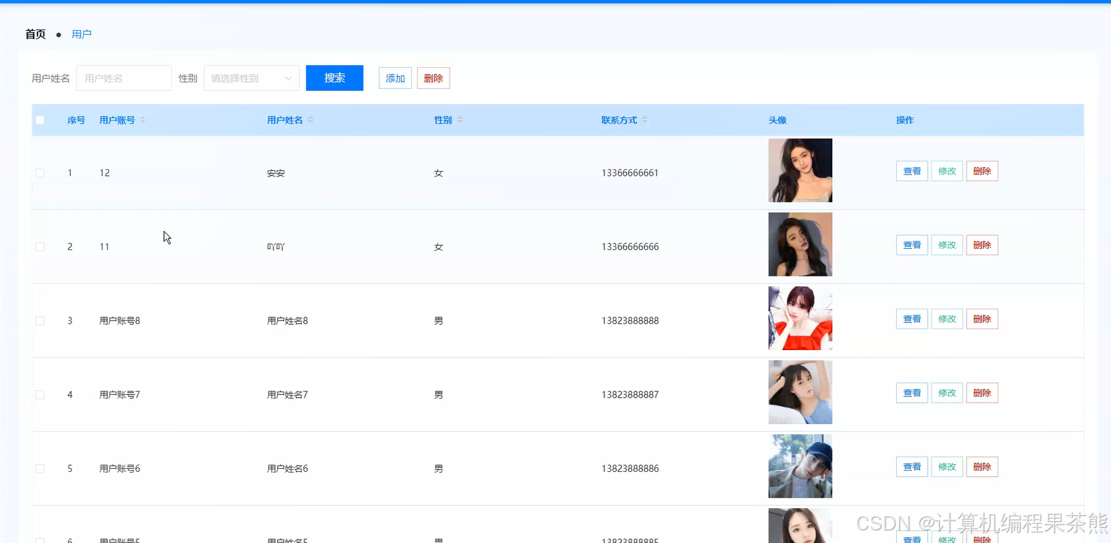Open the 请选择性别 gender dropdown
1111x543 pixels.
click(x=252, y=78)
